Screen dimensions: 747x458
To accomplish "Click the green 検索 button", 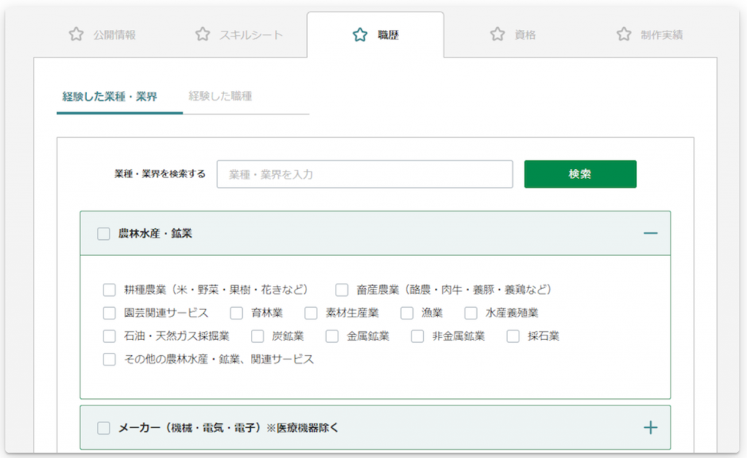I will [580, 174].
